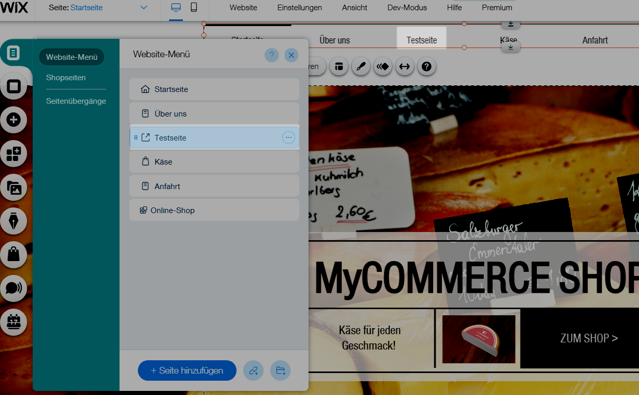The image size is (639, 395).
Task: Open the menu Help question mark icon
Action: tap(427, 66)
